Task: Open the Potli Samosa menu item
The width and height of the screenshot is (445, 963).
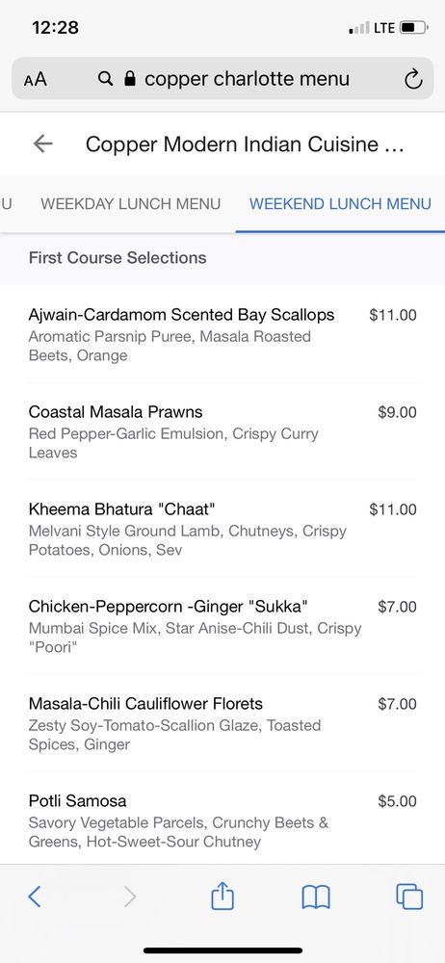Action: click(222, 820)
